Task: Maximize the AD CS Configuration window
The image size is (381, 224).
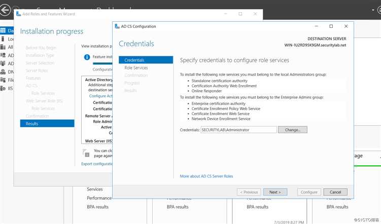Action: [x=331, y=26]
